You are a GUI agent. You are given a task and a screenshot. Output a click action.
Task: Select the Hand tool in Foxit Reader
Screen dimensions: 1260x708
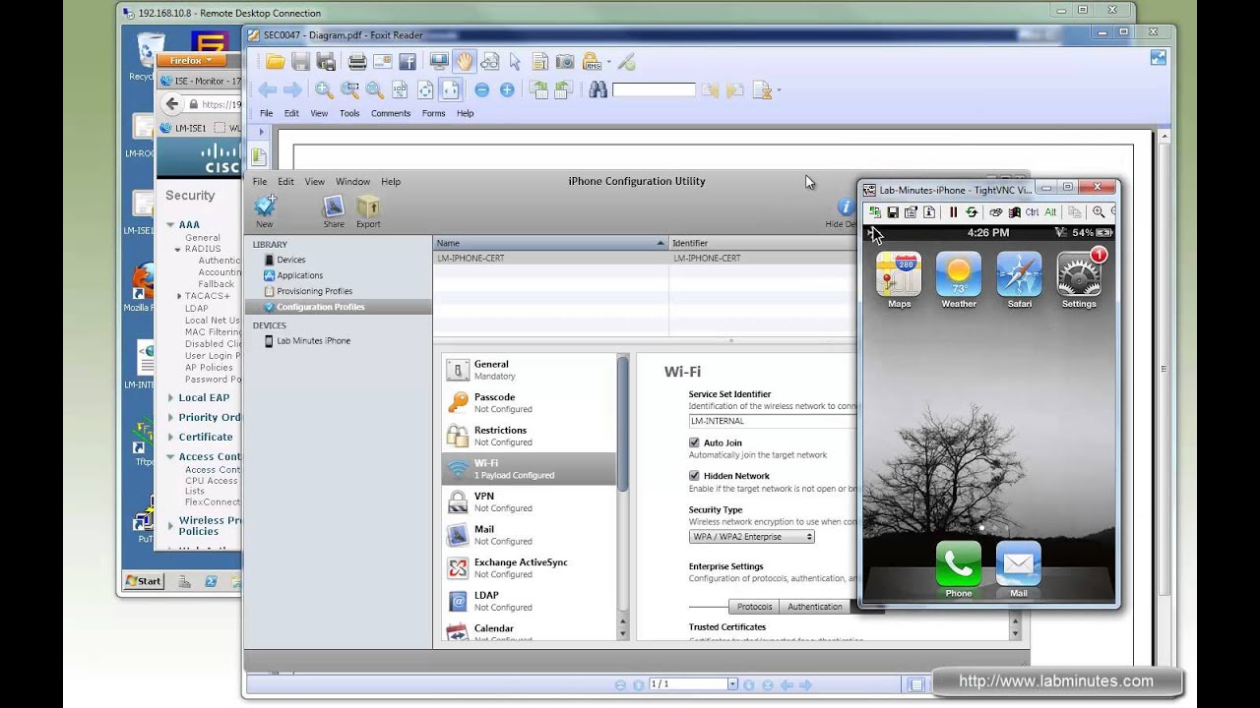464,62
